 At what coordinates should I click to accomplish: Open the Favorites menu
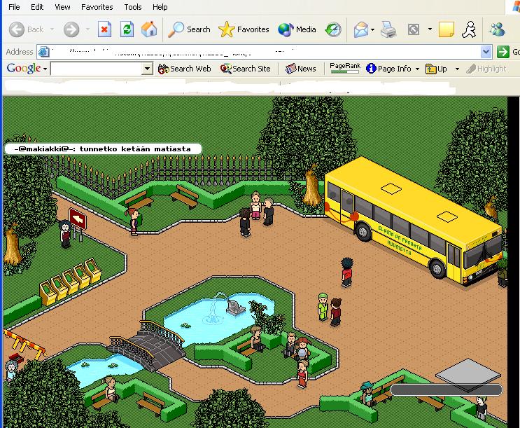(97, 7)
